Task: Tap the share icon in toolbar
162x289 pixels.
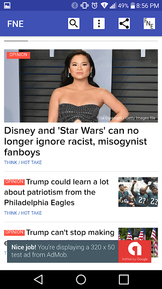Action: 124,23
